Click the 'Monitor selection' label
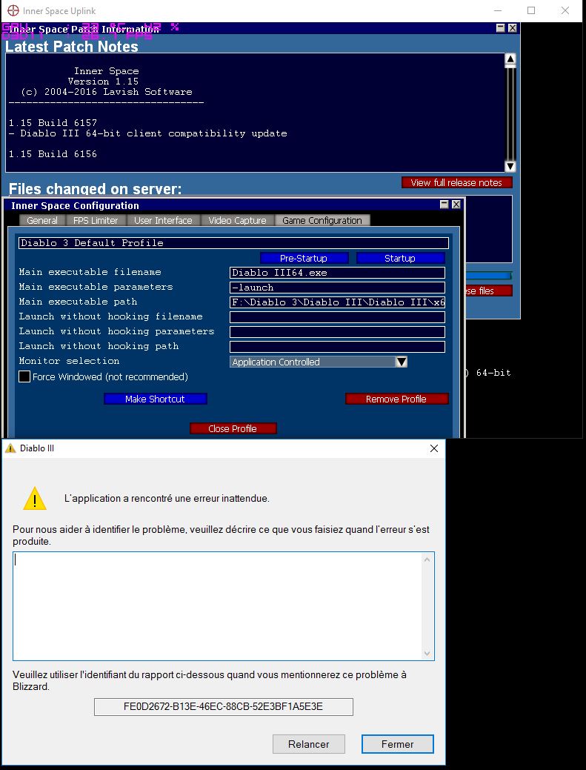This screenshot has width=586, height=770. [x=69, y=361]
